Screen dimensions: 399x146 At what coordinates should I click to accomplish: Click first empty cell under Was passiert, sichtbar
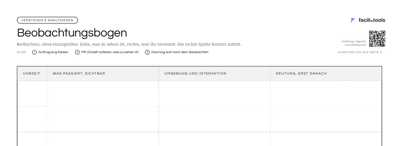pyautogui.click(x=103, y=94)
